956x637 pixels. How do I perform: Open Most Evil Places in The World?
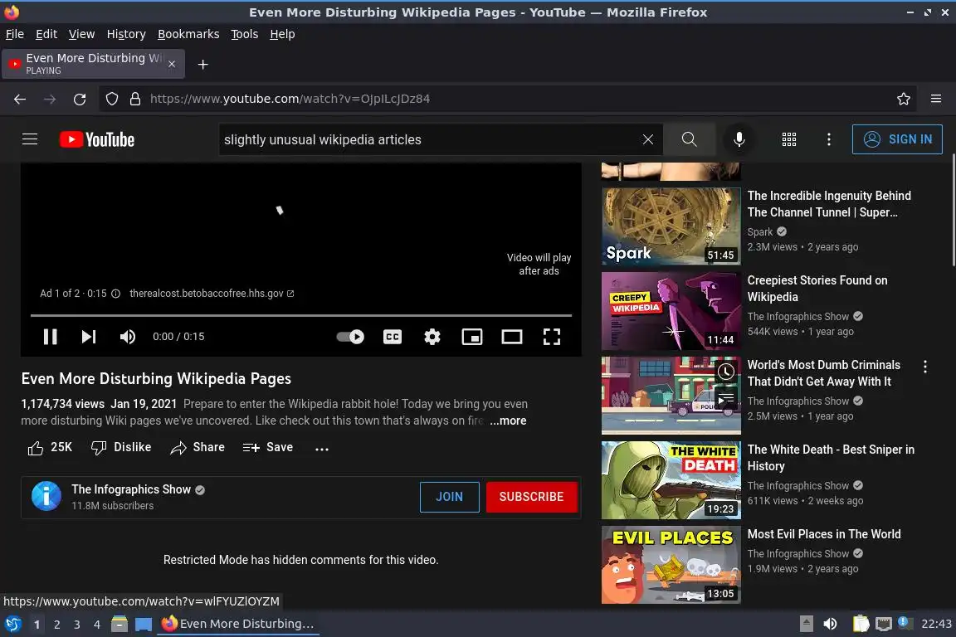[824, 534]
